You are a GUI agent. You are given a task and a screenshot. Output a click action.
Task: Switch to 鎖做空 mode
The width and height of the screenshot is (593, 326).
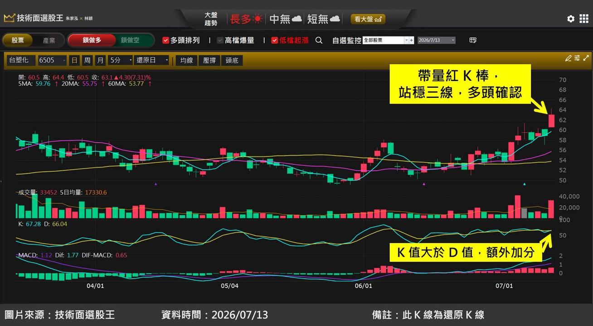pos(130,40)
